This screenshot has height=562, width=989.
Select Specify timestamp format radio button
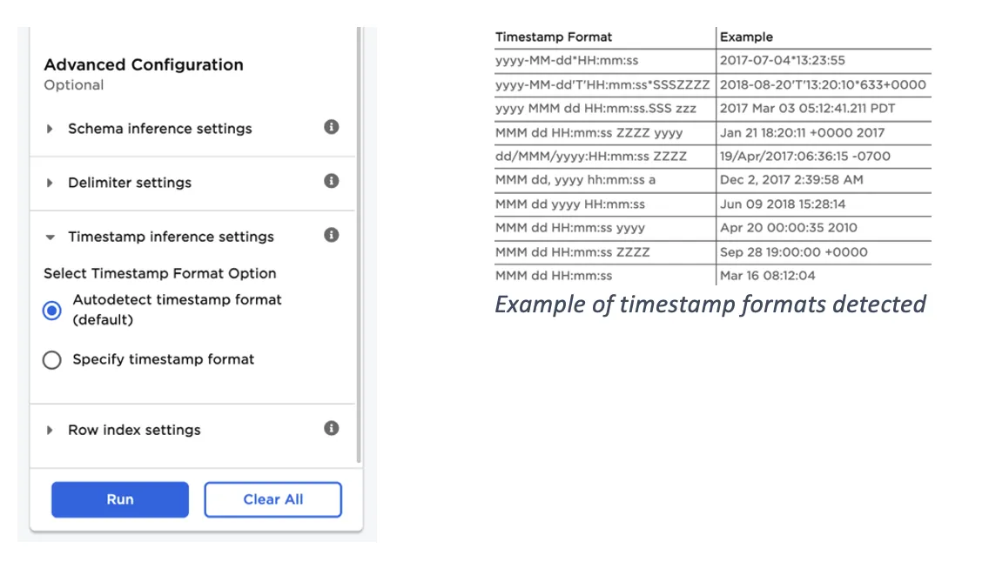[51, 360]
